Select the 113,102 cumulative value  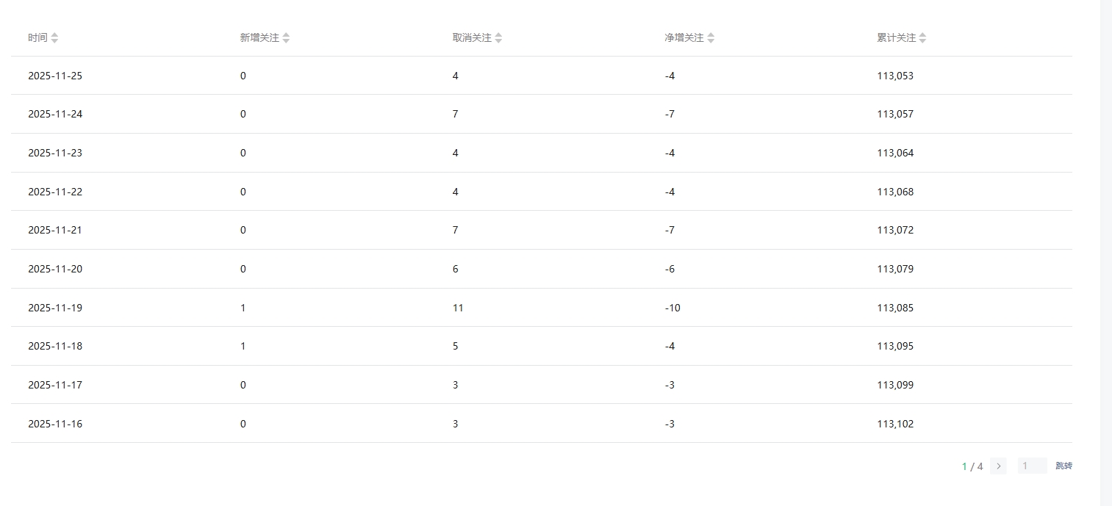[x=895, y=424]
